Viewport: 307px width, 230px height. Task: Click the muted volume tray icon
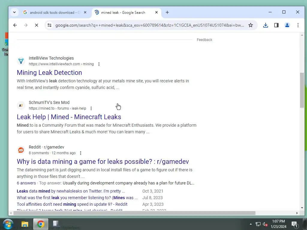tap(265, 224)
